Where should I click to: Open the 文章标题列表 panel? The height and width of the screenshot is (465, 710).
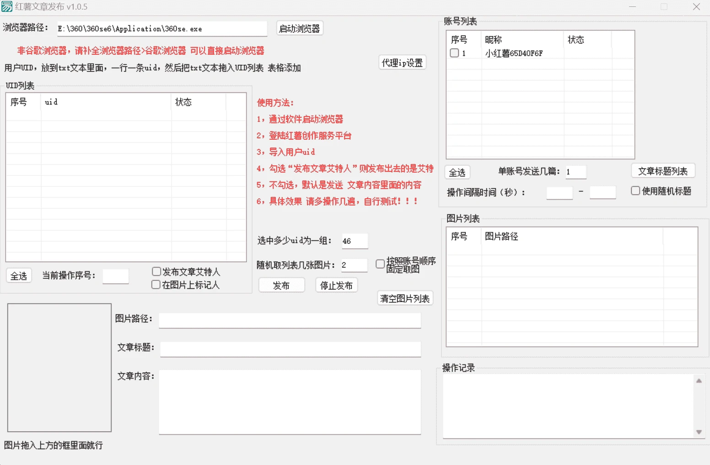point(663,170)
